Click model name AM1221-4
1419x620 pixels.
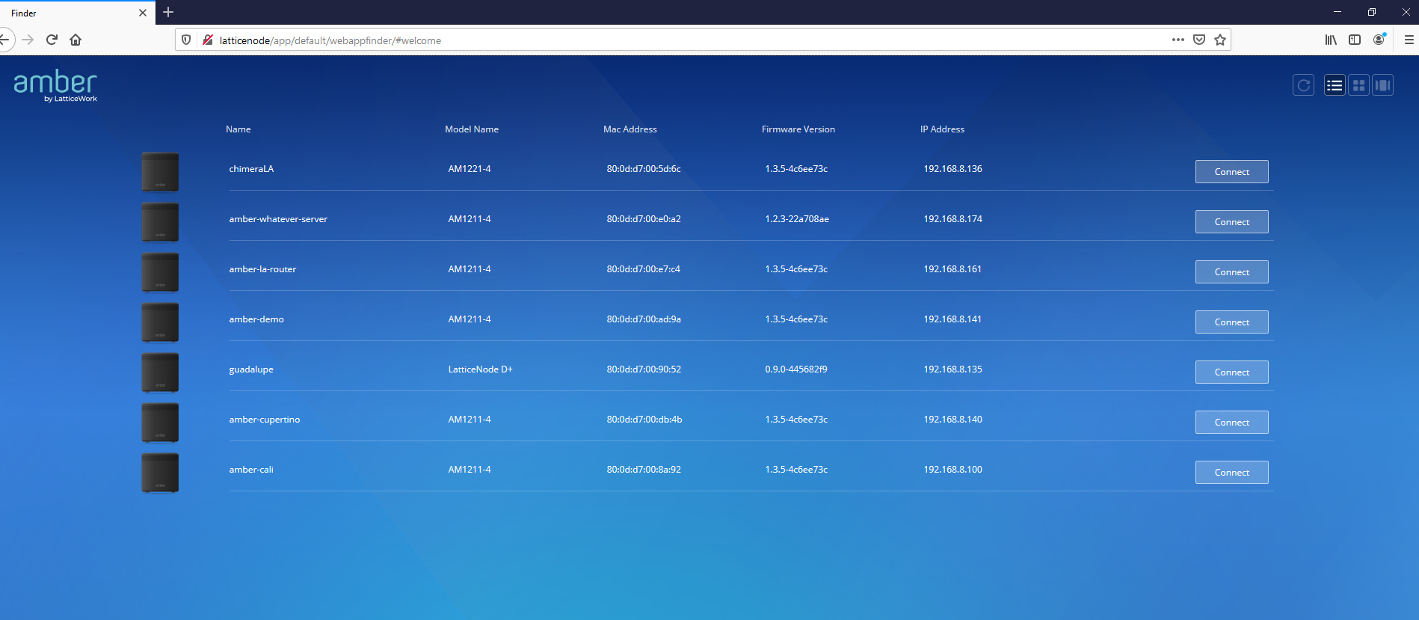[470, 169]
